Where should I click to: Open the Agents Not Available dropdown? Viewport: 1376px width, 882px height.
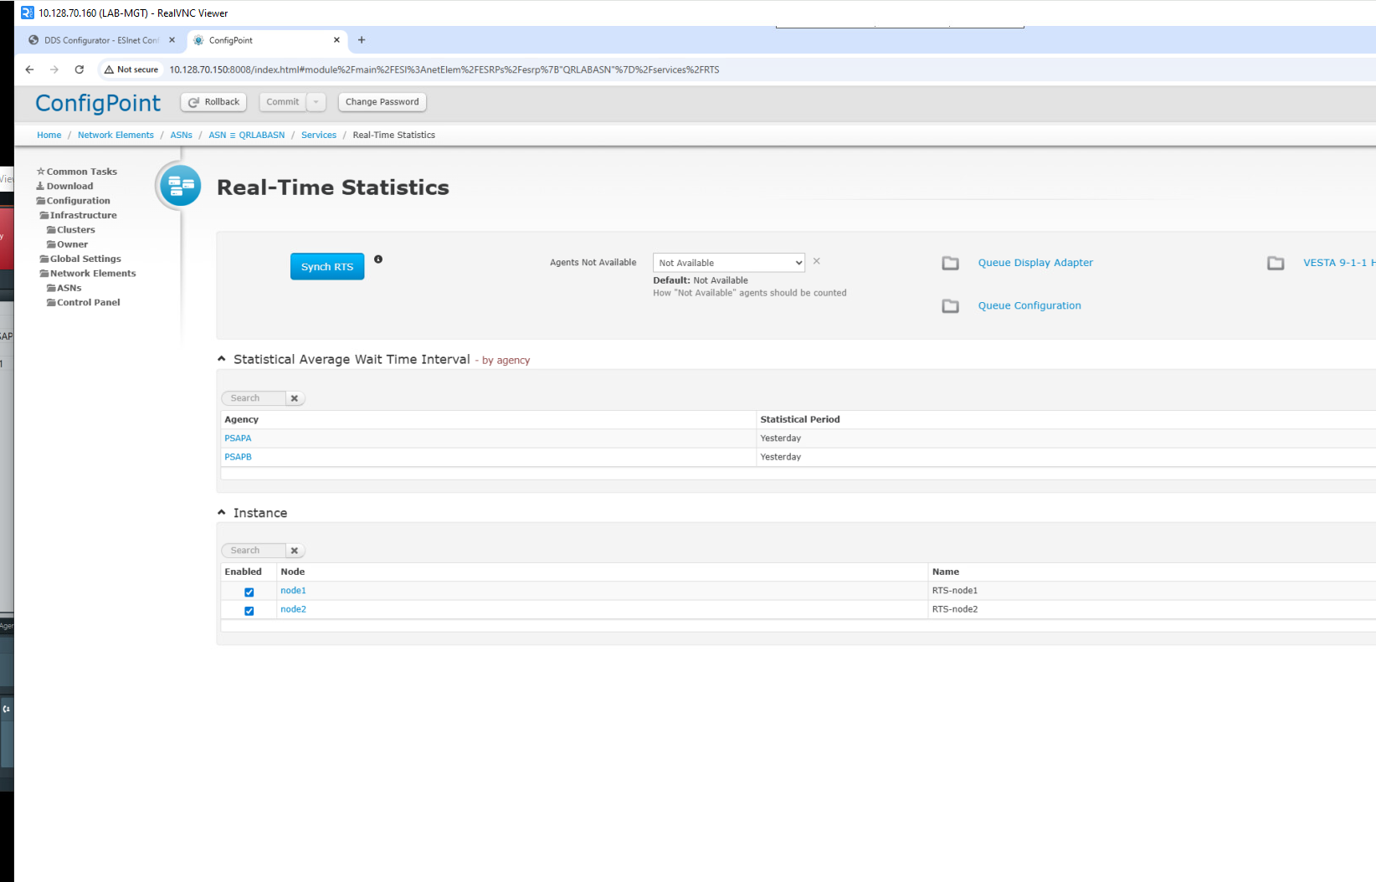pyautogui.click(x=728, y=263)
